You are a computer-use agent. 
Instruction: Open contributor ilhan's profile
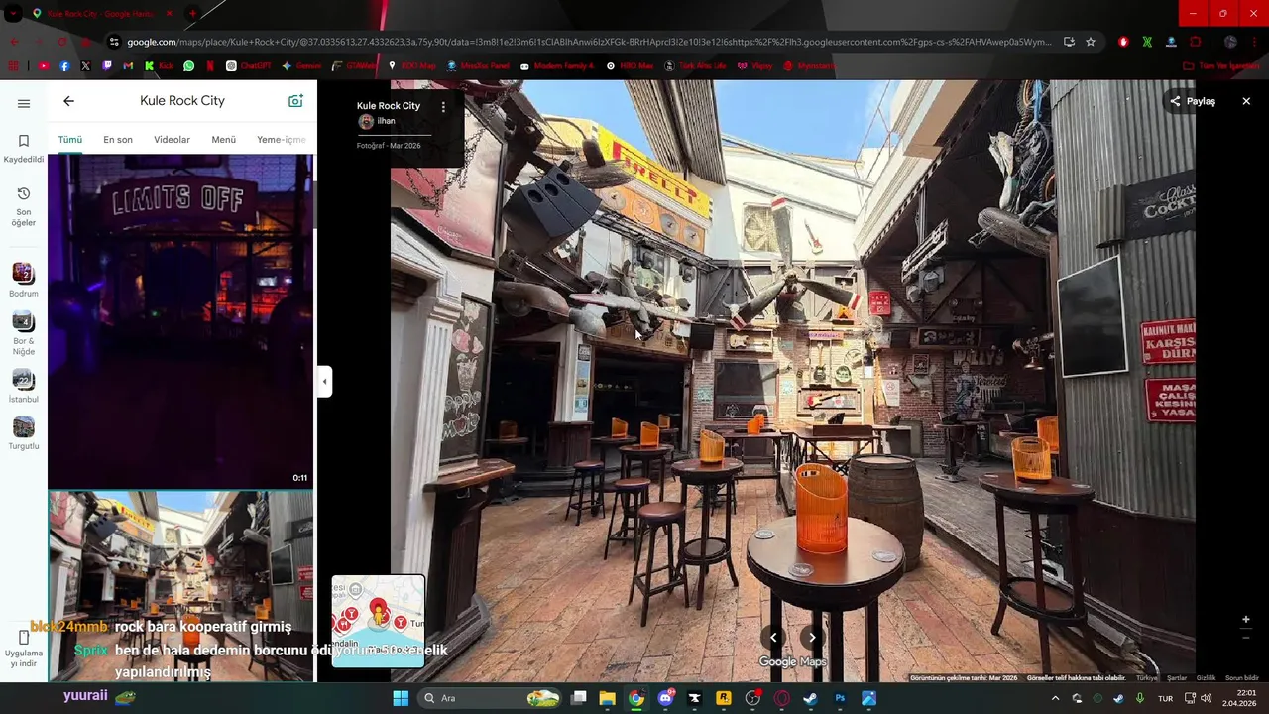coord(377,121)
